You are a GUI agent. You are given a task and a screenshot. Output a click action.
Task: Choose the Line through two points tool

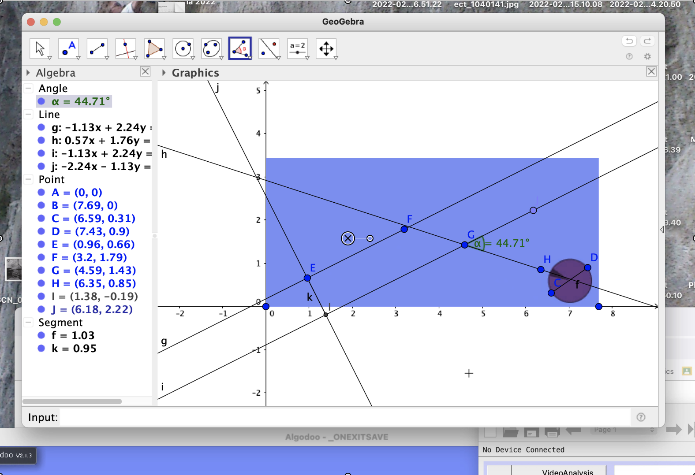(x=97, y=48)
